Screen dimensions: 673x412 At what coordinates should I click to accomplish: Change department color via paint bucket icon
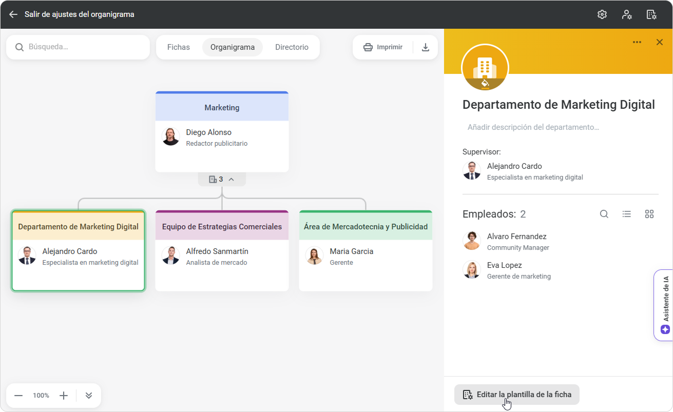coord(485,82)
